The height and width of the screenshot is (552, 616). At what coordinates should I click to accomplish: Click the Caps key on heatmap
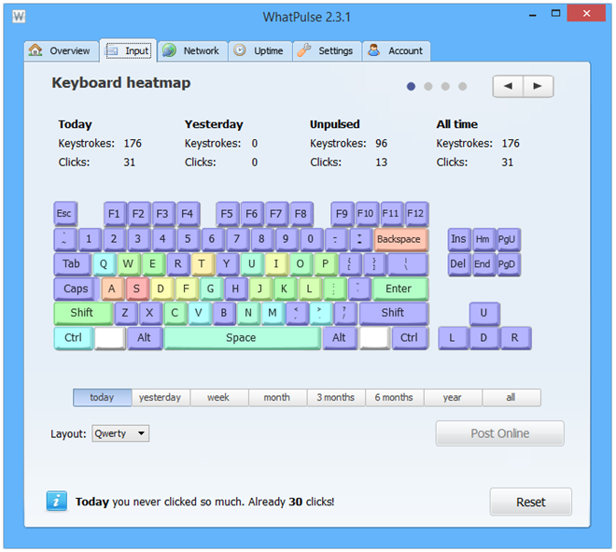(77, 289)
